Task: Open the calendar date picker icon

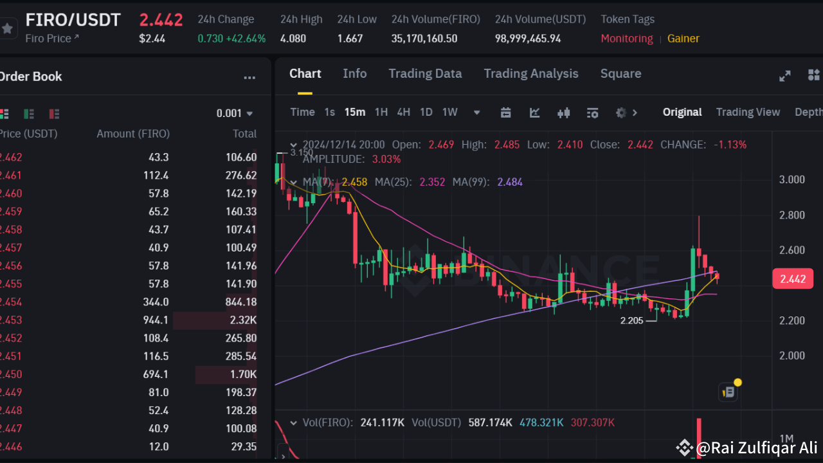Action: click(x=506, y=113)
